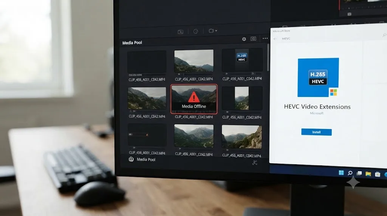Install HEVC Video Extensions

[x=316, y=132]
